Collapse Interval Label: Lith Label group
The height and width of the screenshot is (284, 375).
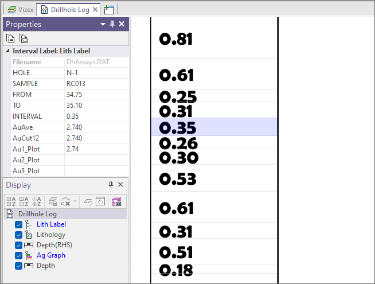click(x=7, y=50)
